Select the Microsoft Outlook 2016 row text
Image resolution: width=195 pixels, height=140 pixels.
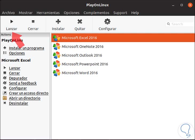click(x=82, y=55)
